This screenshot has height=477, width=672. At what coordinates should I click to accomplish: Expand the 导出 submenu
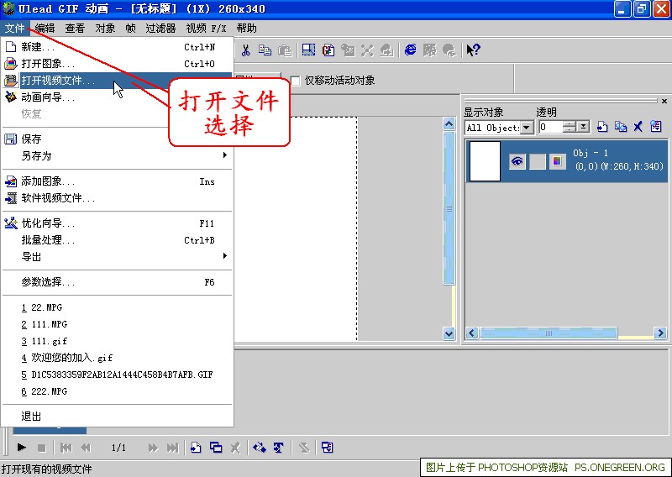[118, 257]
